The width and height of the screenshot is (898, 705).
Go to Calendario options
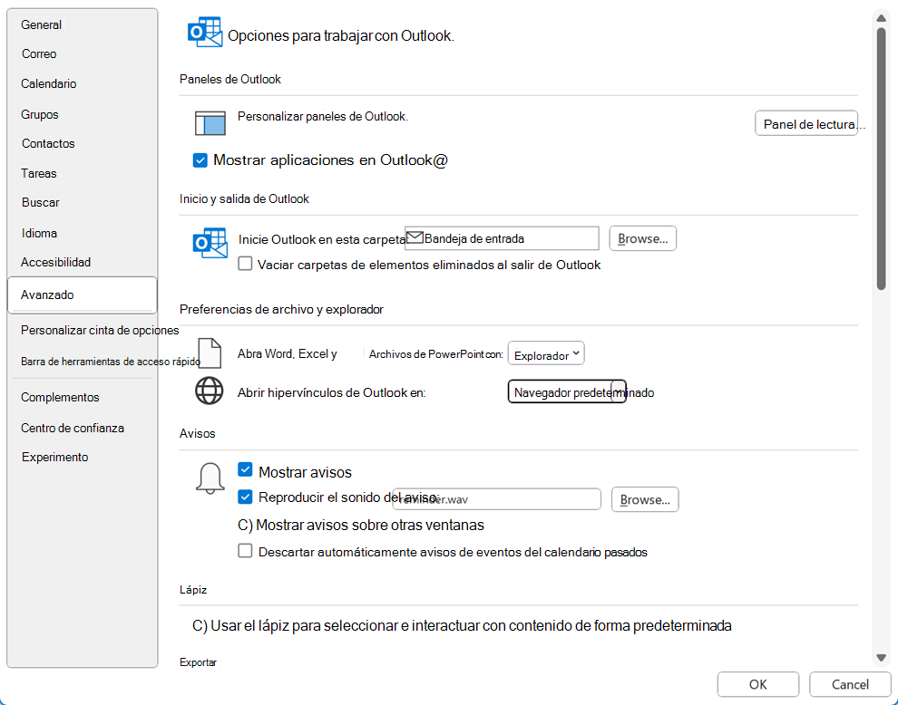[49, 83]
